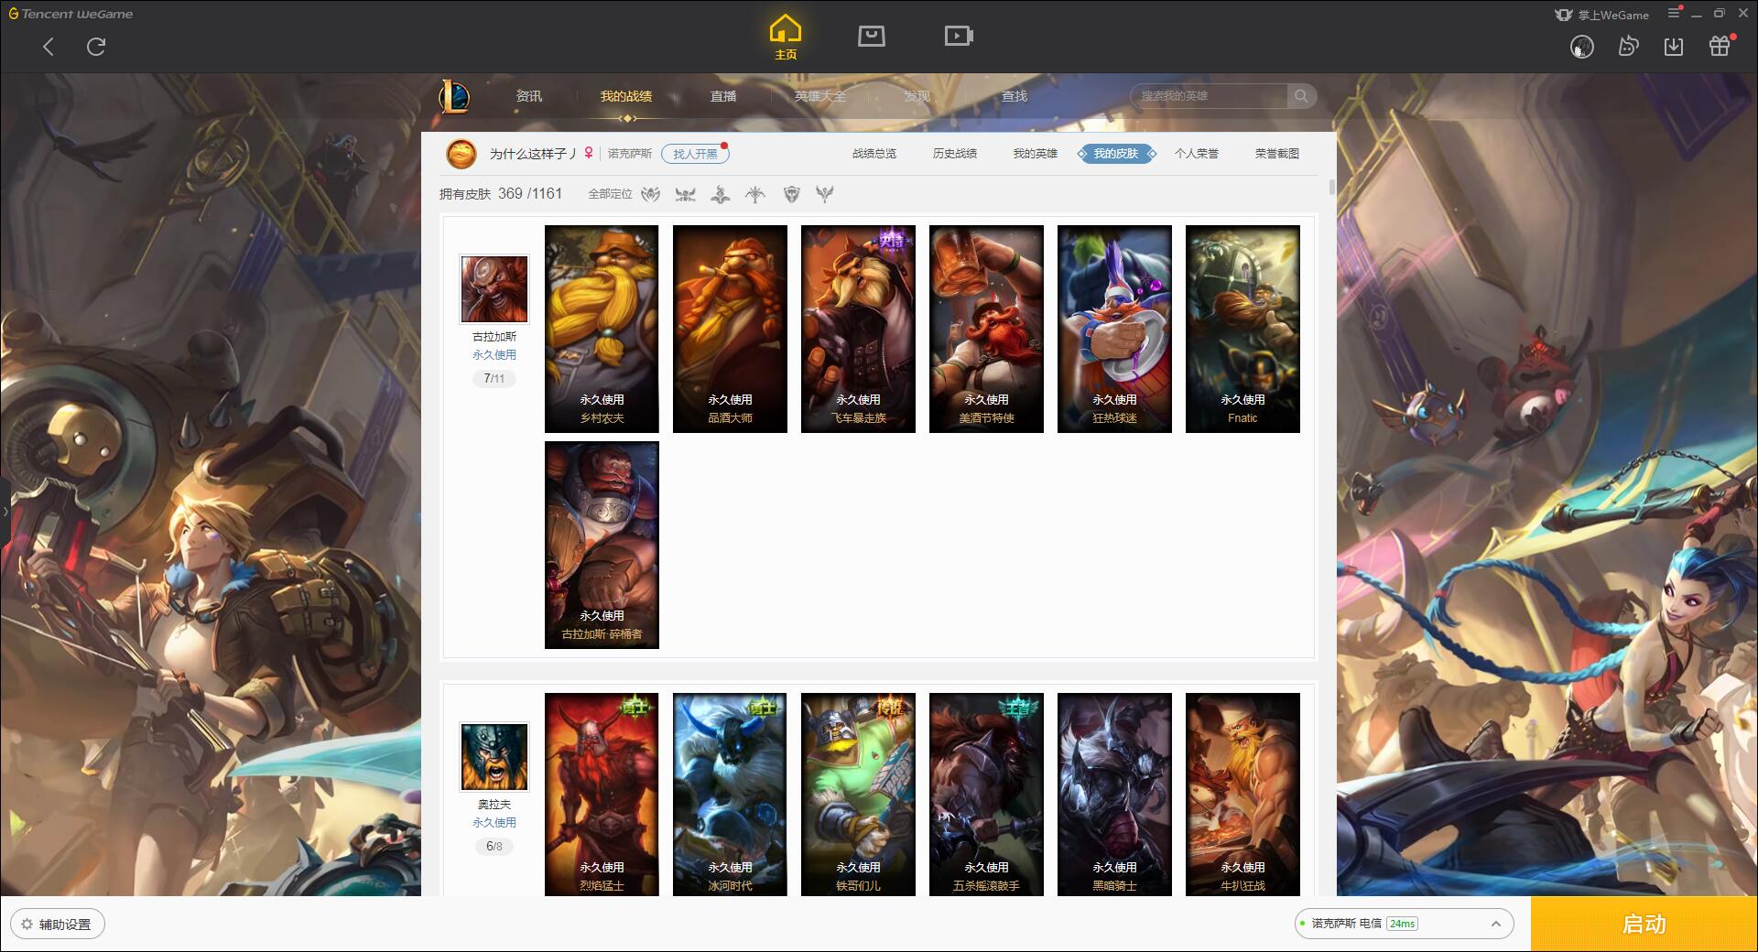Click the 找人开黑 button

pos(695,154)
